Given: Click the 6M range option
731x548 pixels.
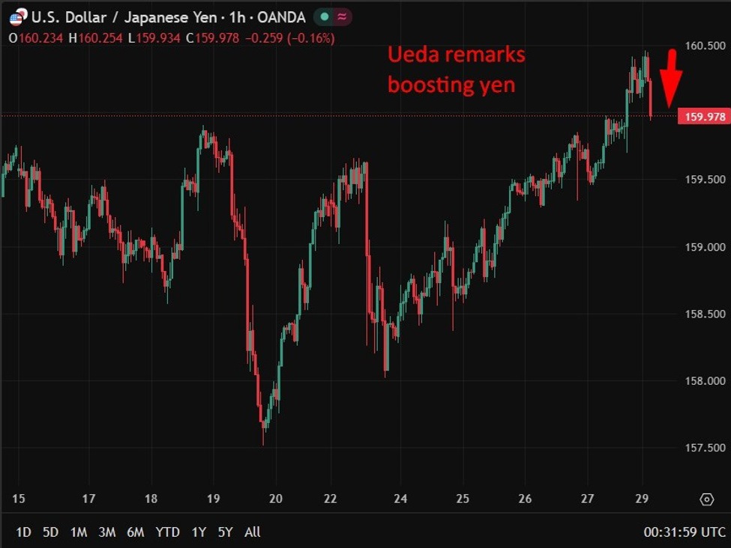Looking at the screenshot, I should (x=136, y=532).
